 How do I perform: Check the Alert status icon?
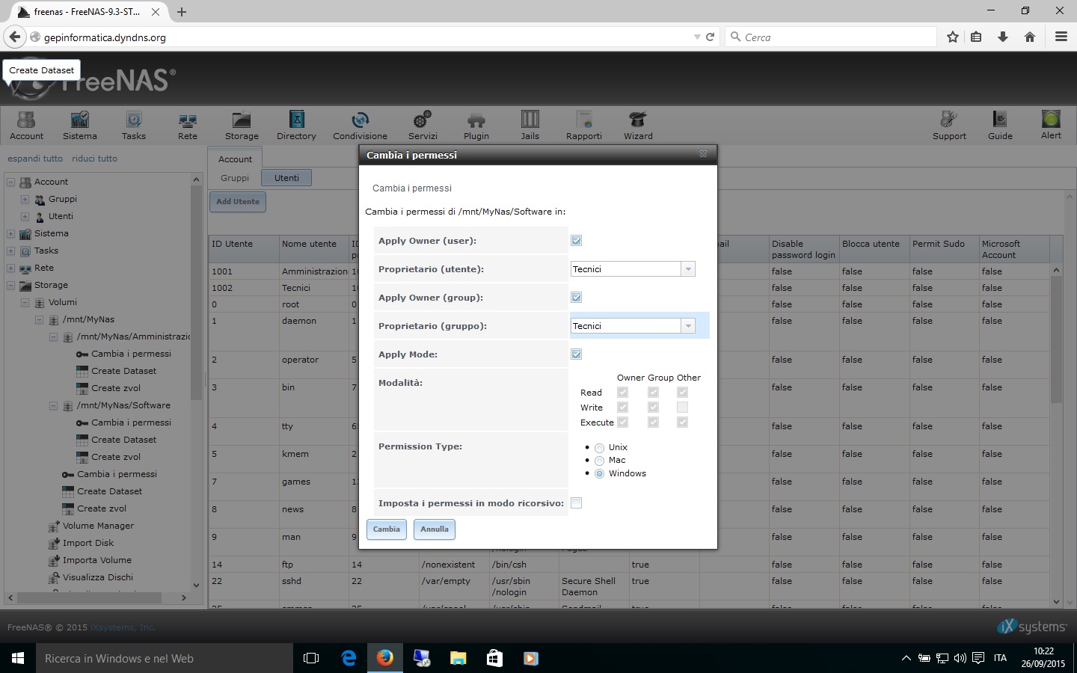(1051, 125)
